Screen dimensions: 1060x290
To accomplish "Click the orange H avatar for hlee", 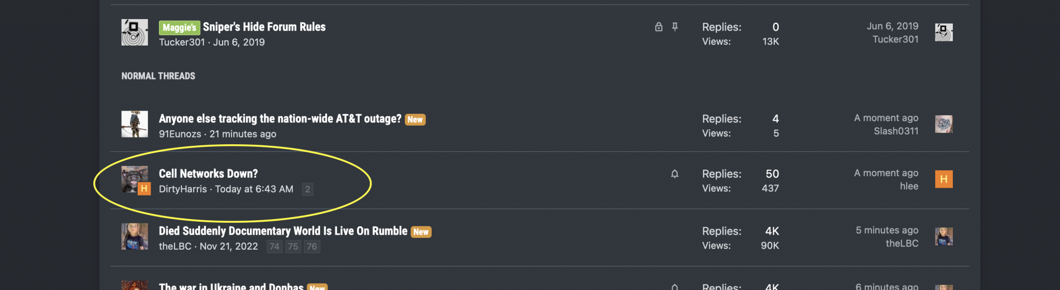I will (944, 179).
